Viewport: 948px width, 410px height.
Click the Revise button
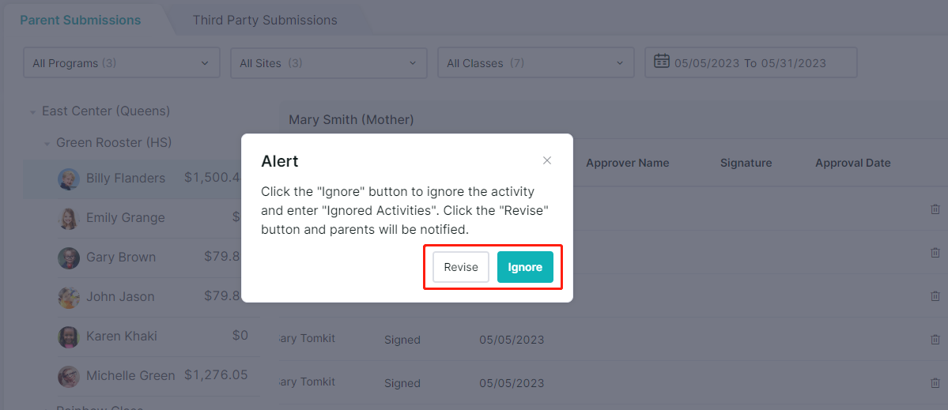pos(461,267)
